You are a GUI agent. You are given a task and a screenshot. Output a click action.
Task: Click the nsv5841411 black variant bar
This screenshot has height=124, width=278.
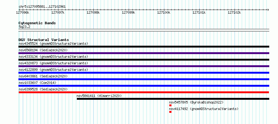[x=173, y=99]
